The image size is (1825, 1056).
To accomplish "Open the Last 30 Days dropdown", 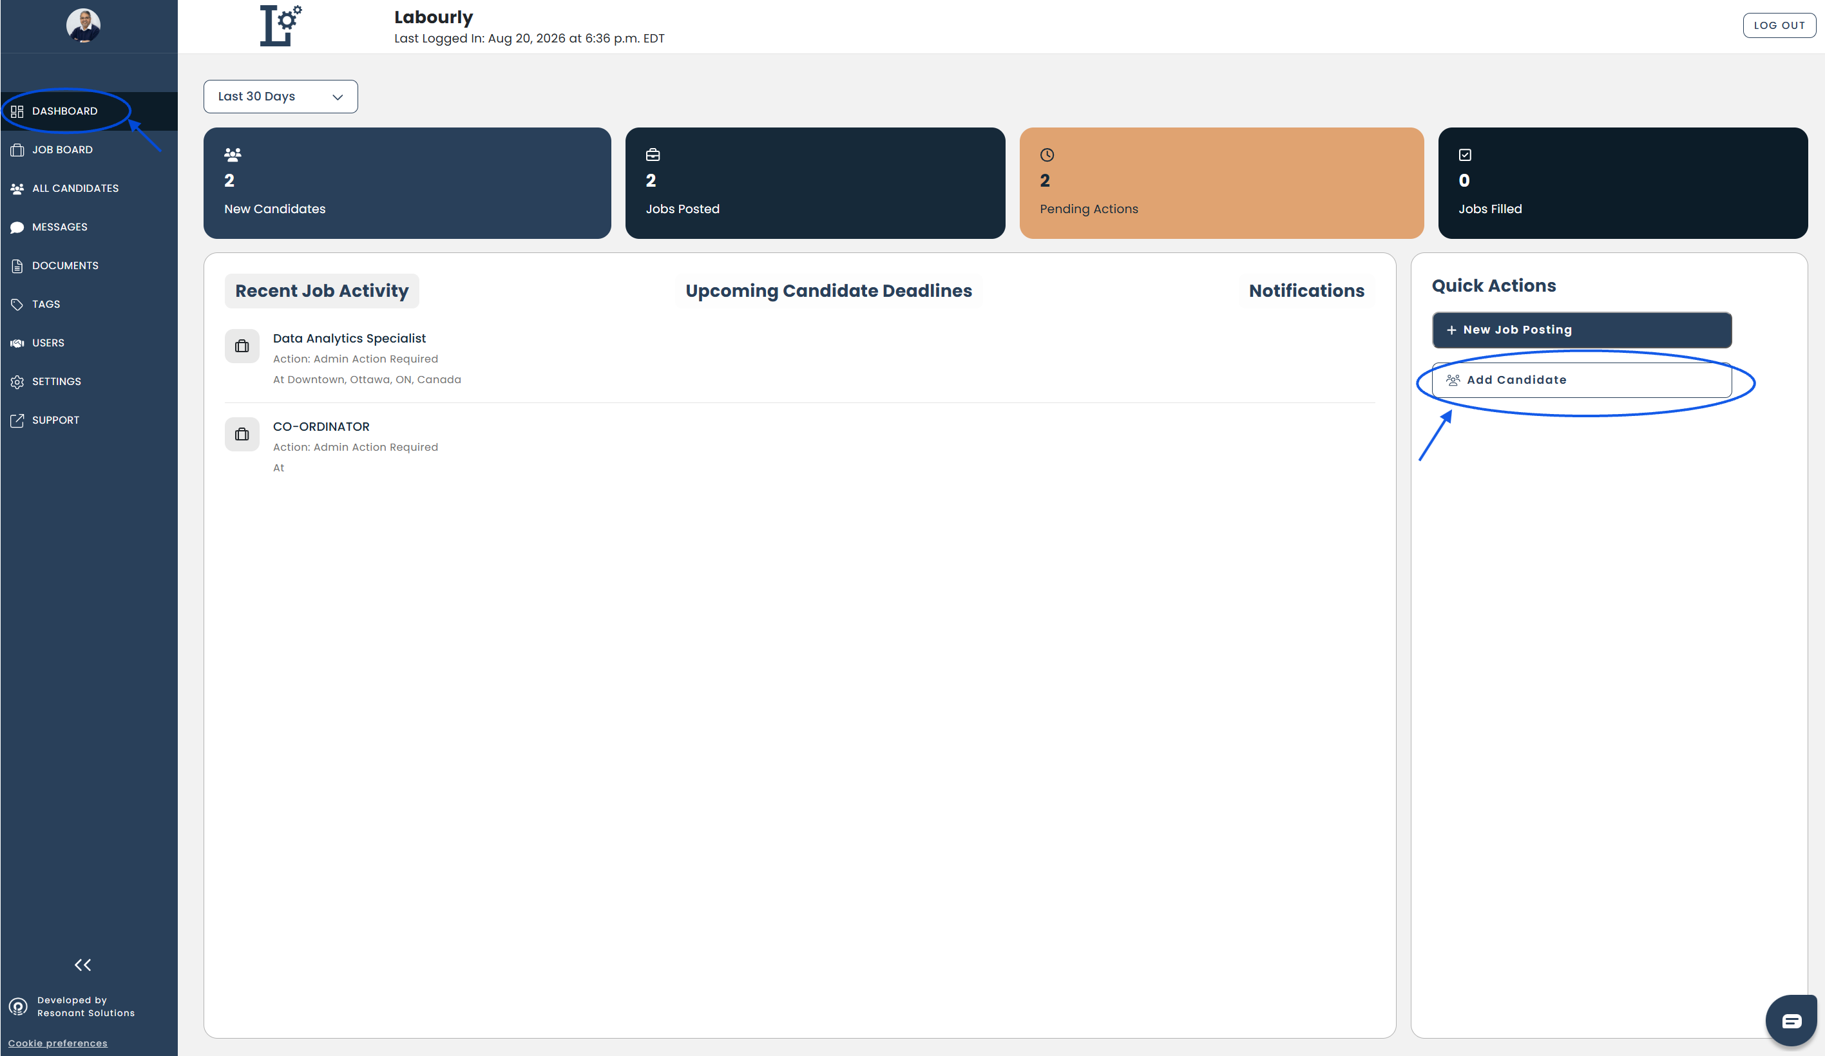I will coord(280,96).
